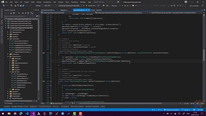Open the Extensions menu
206x116 pixels.
tap(74, 2)
